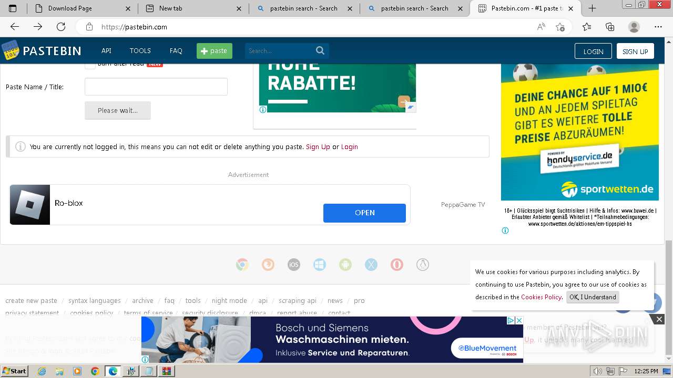673x378 pixels.
Task: Click the browser profile avatar
Action: tap(634, 27)
